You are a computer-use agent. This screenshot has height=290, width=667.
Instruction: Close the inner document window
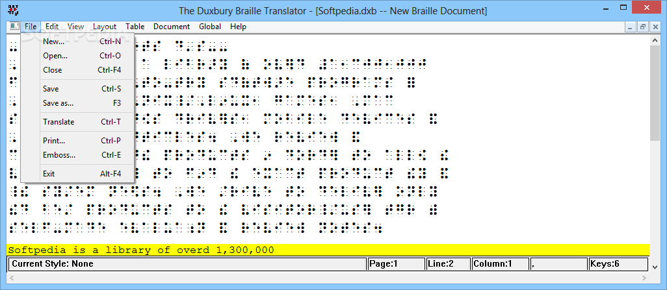coord(654,27)
